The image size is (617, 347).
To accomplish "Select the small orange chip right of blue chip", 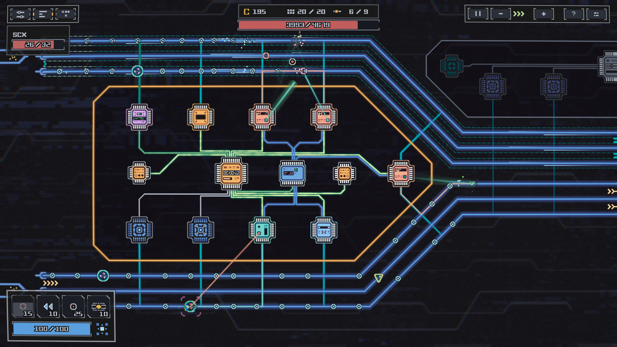I will point(344,173).
